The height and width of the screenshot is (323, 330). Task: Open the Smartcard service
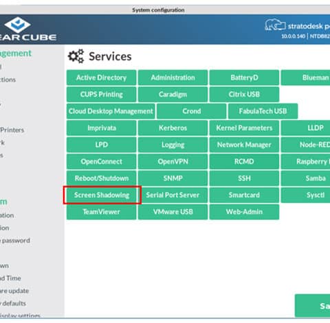pos(244,195)
